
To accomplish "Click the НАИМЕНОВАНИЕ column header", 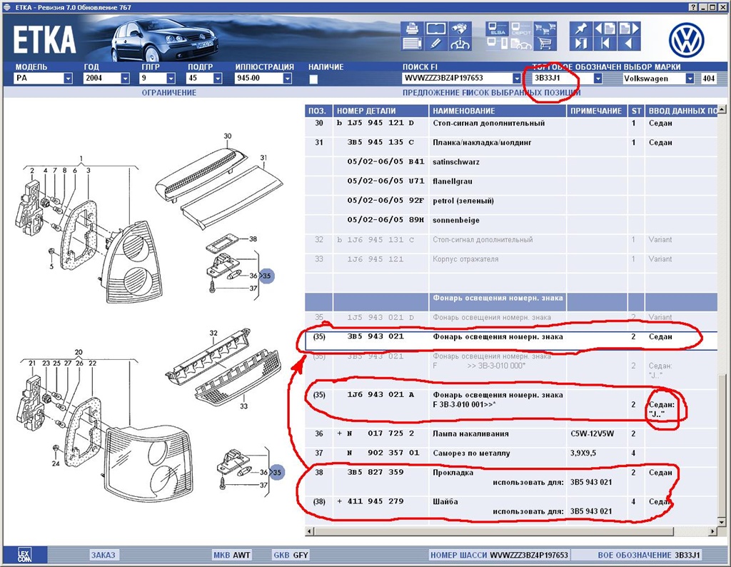I will (x=497, y=111).
